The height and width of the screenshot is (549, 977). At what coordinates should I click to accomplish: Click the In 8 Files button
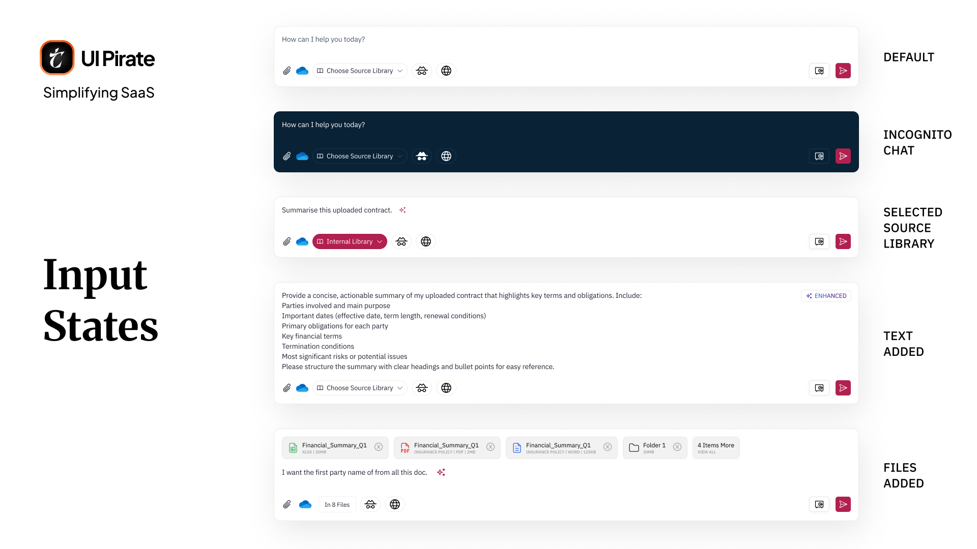(337, 504)
